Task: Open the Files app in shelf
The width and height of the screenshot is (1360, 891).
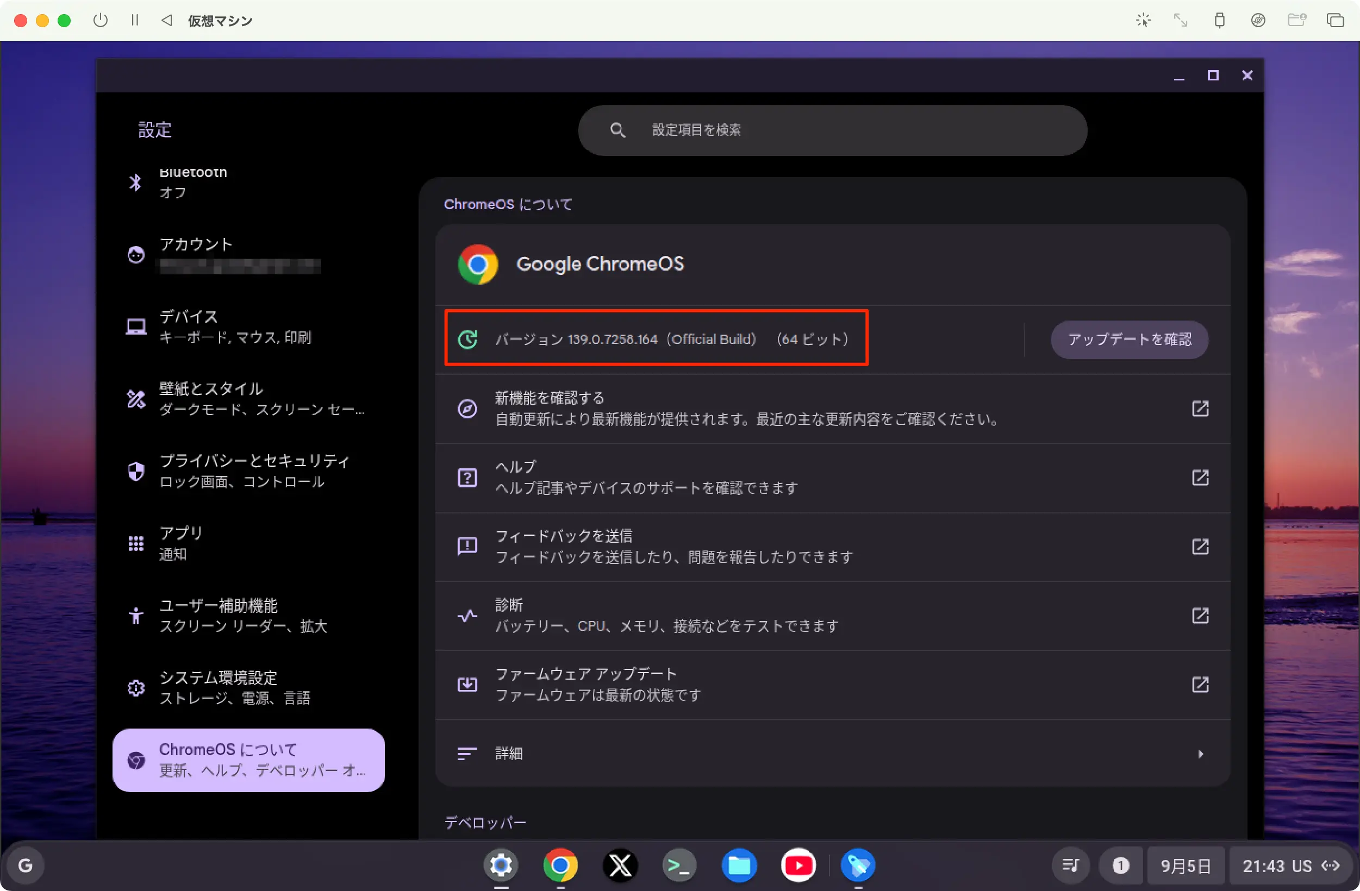Action: (739, 866)
